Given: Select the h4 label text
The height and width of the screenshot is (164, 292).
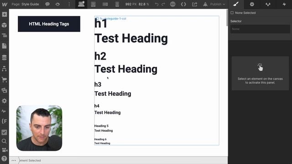Looking at the screenshot, I should pos(97,106).
